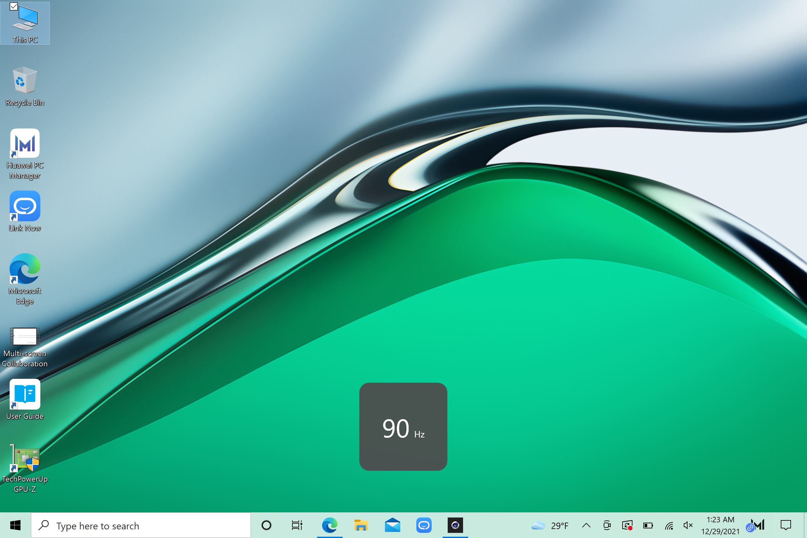Open Link Now from the taskbar

424,525
